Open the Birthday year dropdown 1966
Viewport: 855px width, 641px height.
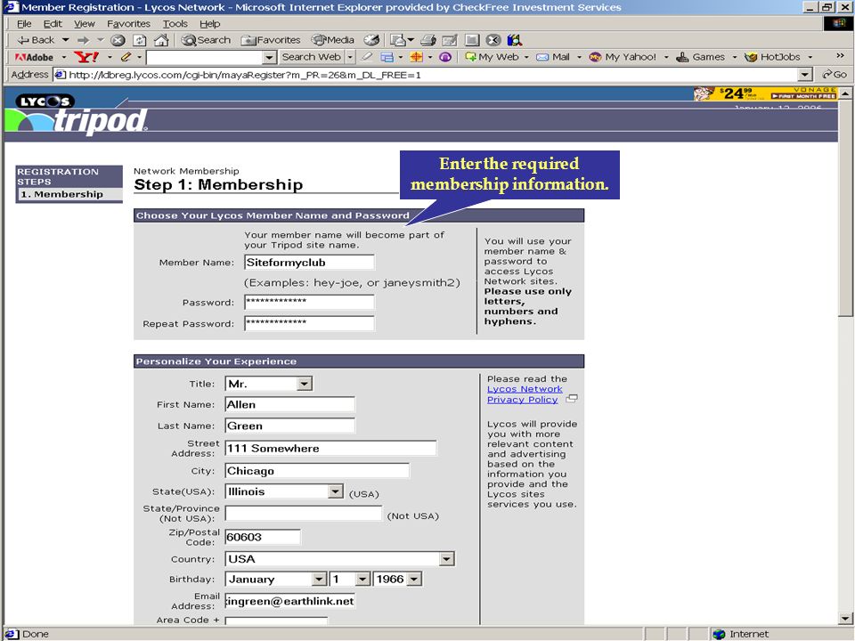pyautogui.click(x=397, y=579)
